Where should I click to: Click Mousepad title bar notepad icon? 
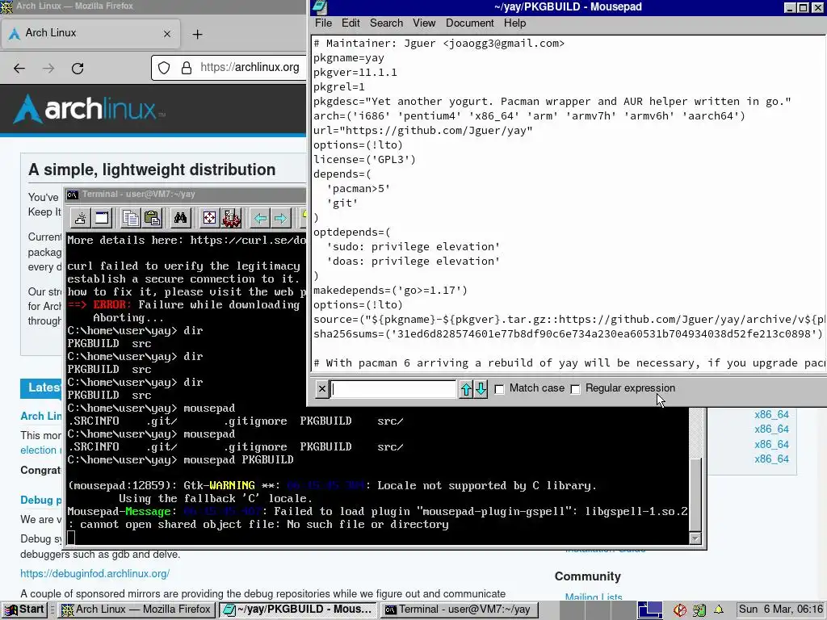[320, 7]
